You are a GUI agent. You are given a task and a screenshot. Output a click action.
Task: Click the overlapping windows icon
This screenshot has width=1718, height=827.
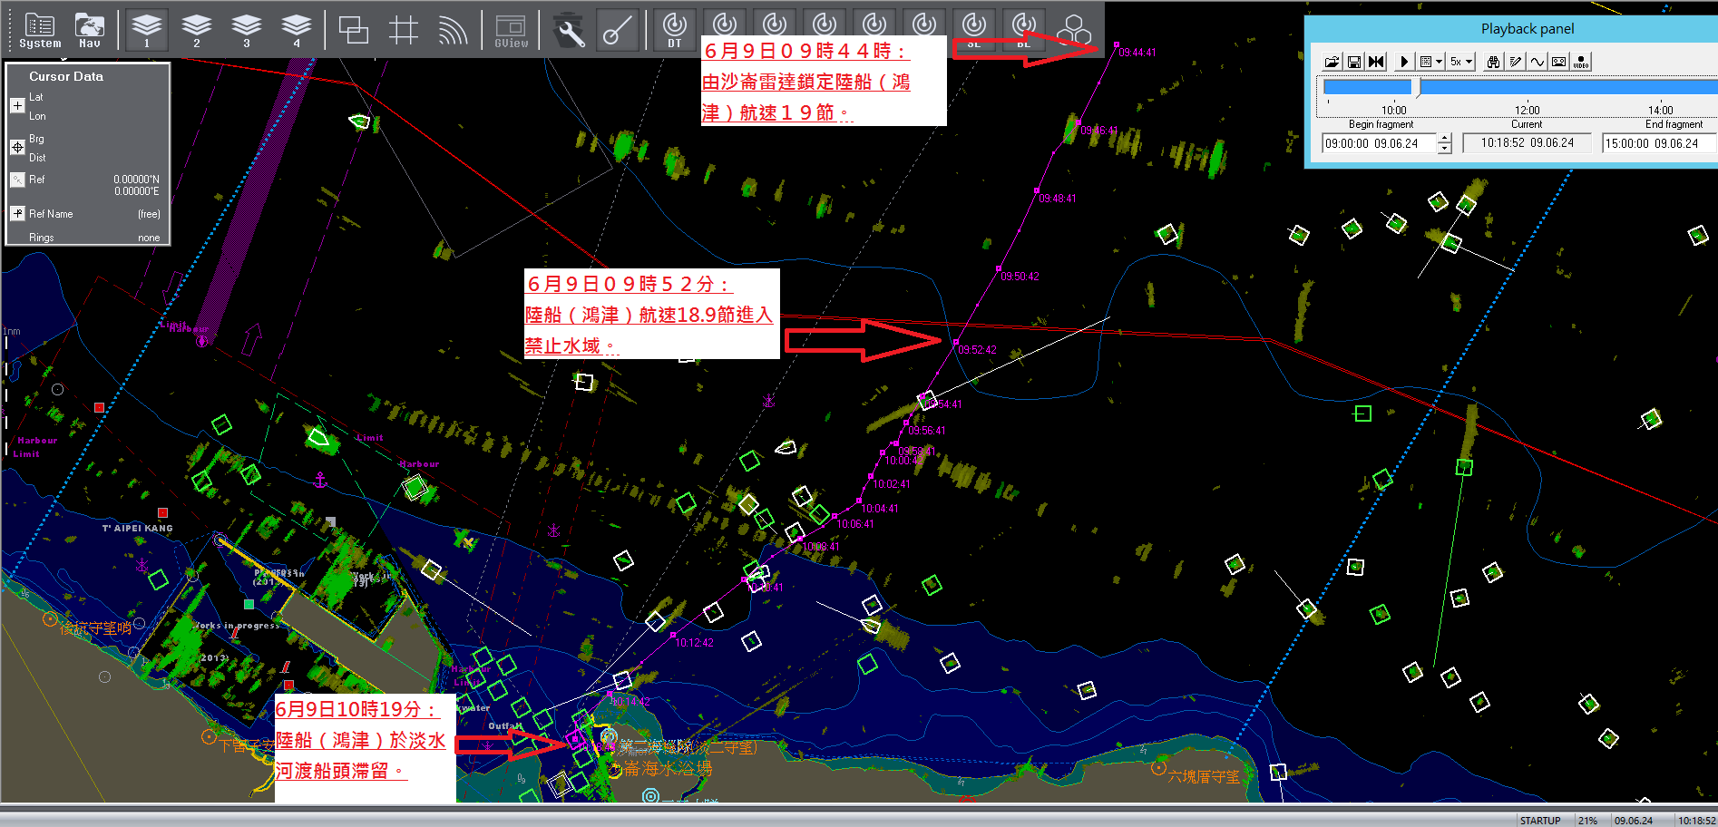[x=353, y=31]
